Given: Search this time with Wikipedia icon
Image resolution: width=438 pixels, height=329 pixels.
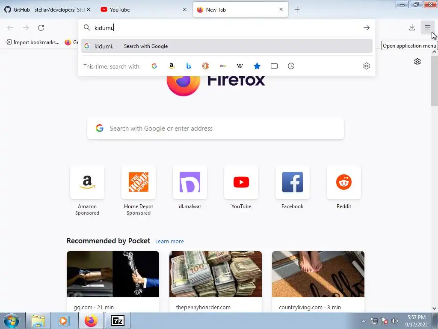Looking at the screenshot, I should 240,66.
